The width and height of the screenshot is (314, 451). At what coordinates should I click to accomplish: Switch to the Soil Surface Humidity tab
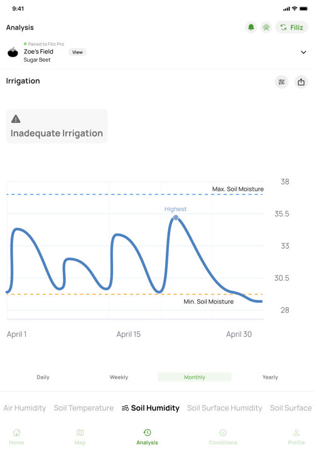(225, 408)
